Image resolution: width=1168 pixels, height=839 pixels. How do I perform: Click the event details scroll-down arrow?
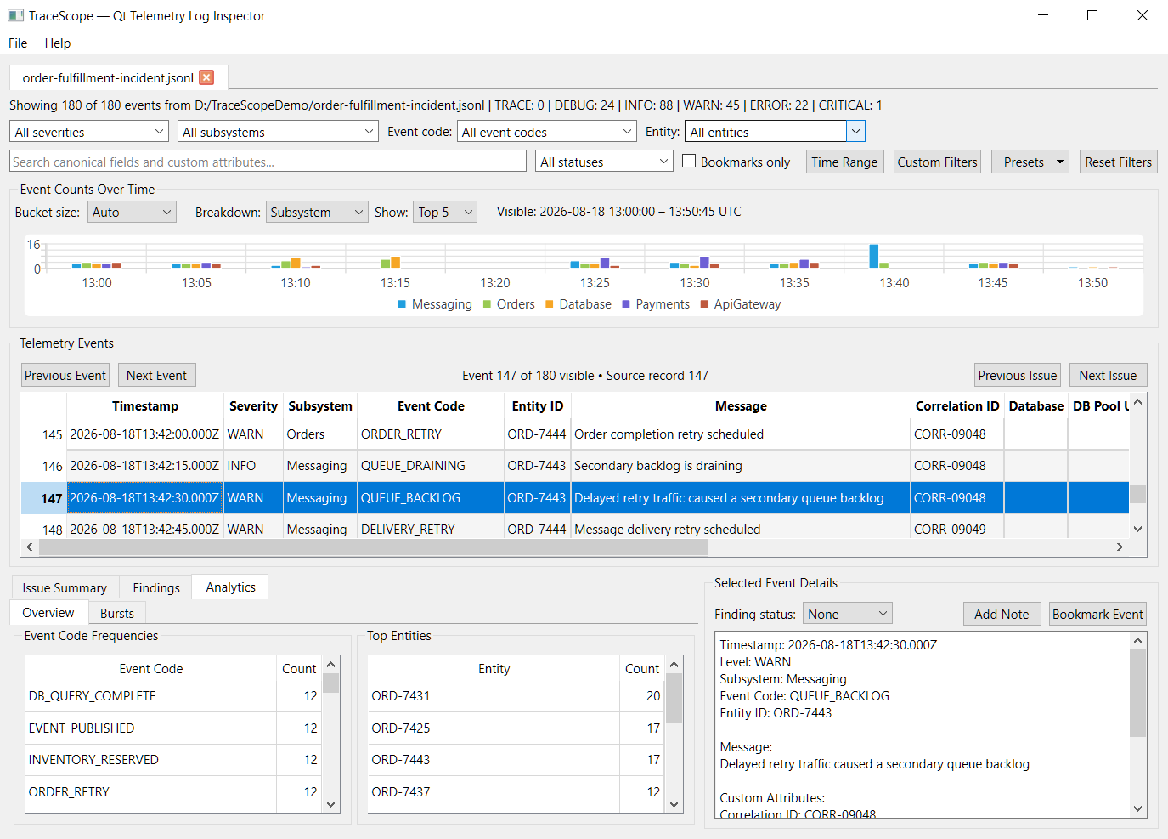tap(1138, 809)
